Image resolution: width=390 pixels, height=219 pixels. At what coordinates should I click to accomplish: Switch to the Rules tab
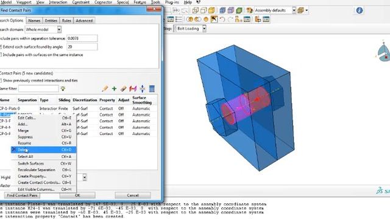pos(66,21)
